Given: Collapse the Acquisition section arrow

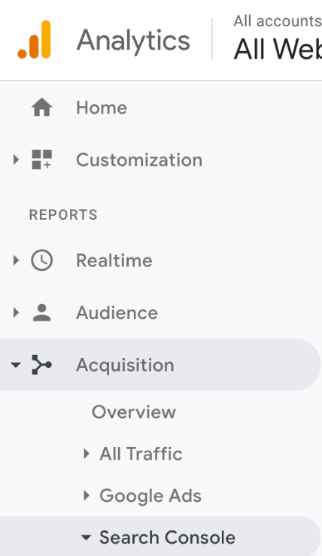Looking at the screenshot, I should 16,364.
